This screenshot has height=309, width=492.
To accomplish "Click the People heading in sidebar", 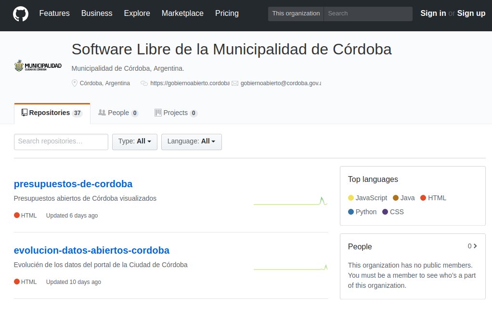I will click(360, 246).
